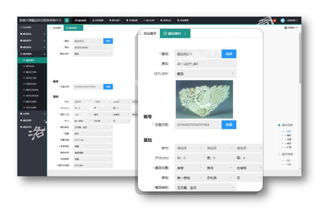This screenshot has height=221, width=332.
Task: Open 系统管理 in the top navigation
Action: click(x=183, y=20)
